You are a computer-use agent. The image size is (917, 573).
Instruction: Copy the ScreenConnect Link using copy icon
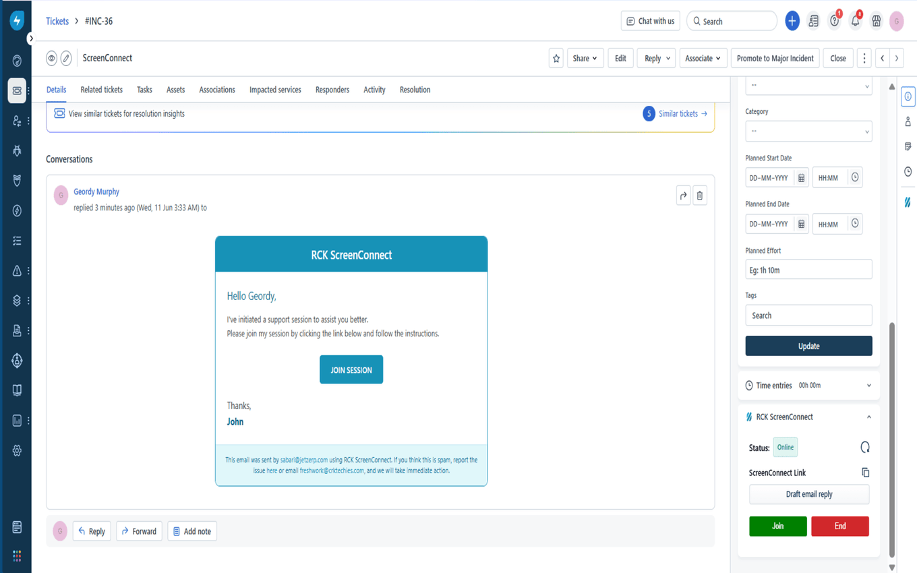pyautogui.click(x=865, y=473)
